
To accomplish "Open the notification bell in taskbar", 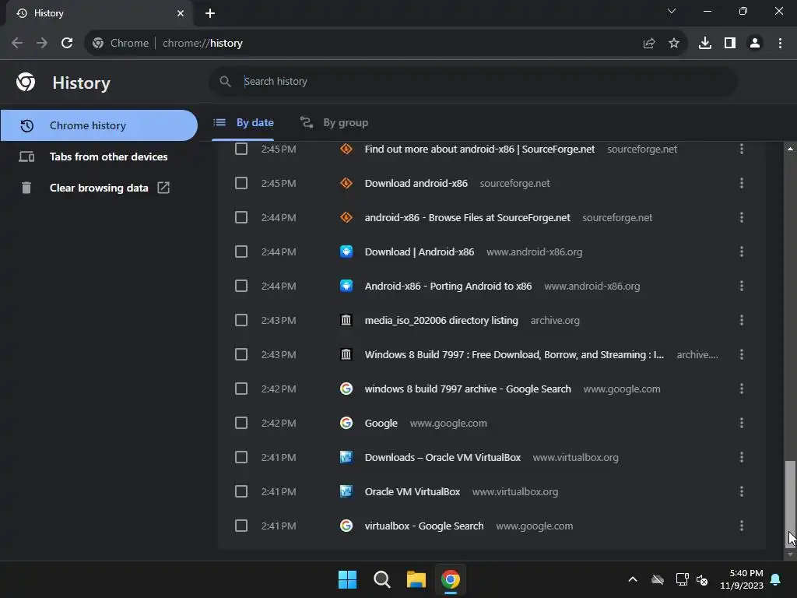I will 776,579.
